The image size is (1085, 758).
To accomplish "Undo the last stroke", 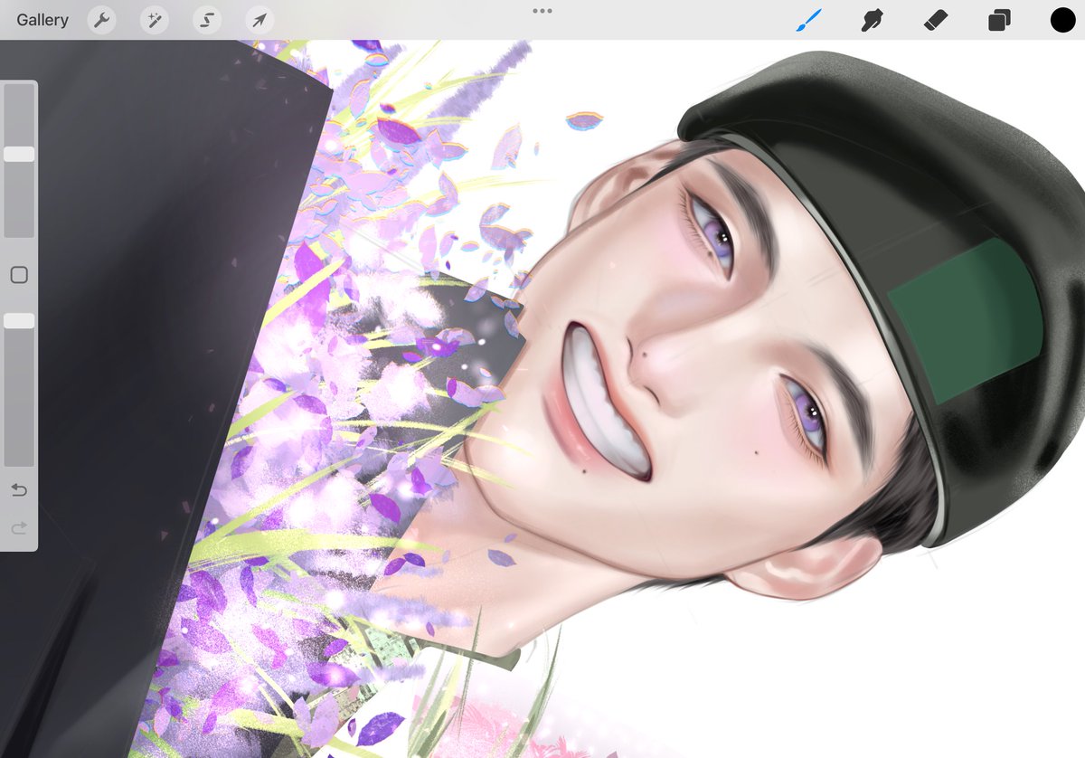I will click(19, 490).
